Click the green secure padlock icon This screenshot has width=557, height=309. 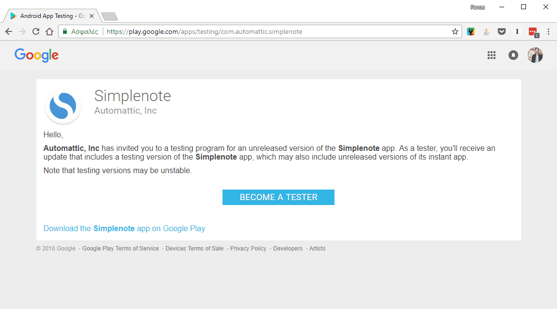(65, 31)
